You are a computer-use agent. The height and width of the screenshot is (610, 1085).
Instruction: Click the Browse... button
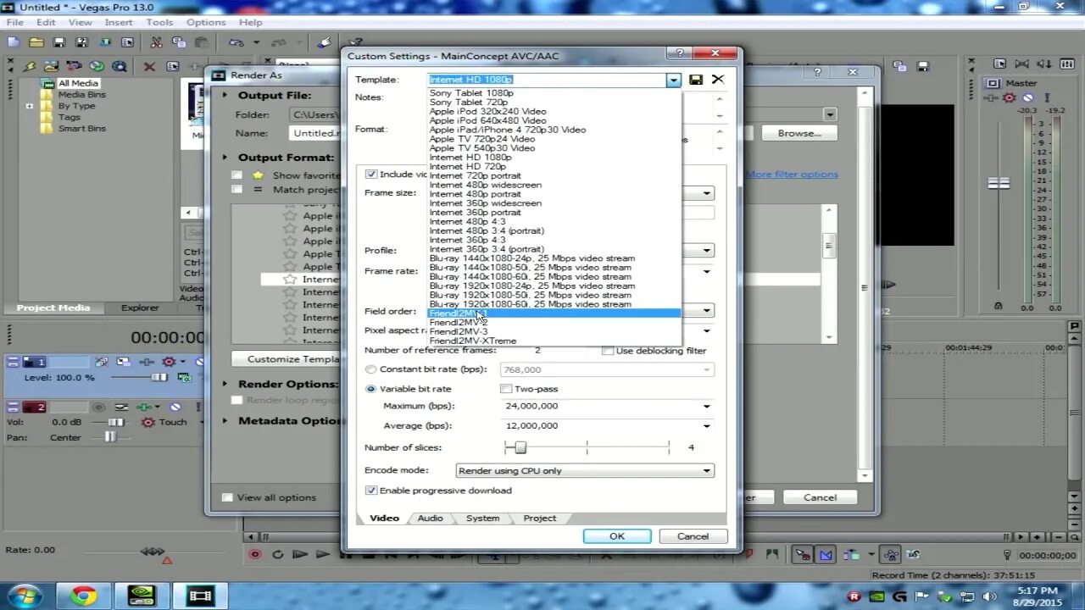point(799,133)
